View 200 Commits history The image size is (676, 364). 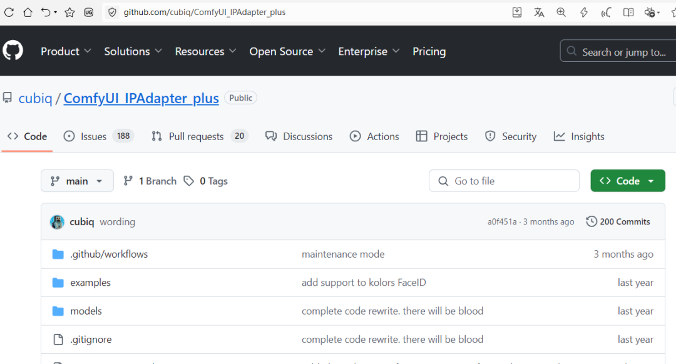click(618, 222)
